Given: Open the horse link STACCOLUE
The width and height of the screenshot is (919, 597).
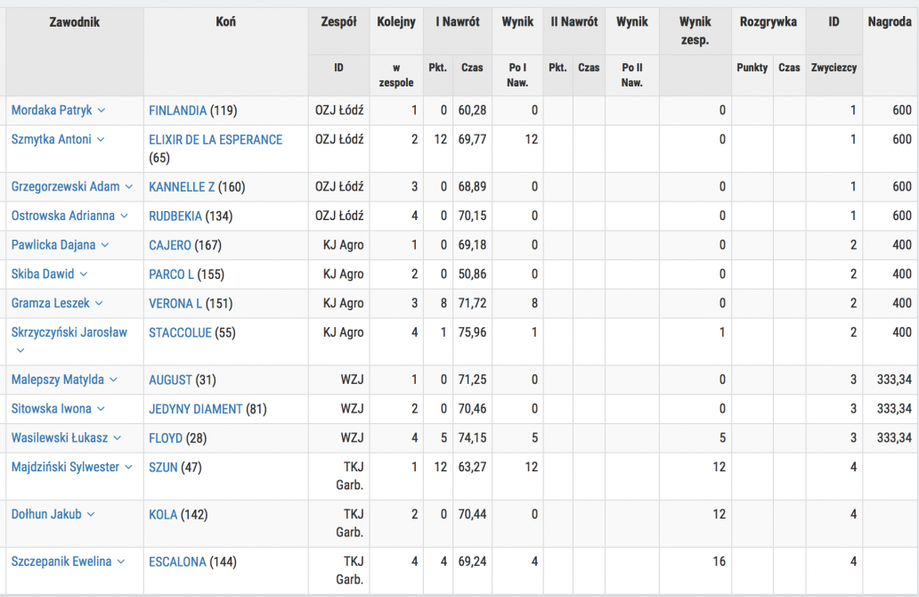Looking at the screenshot, I should (x=180, y=333).
